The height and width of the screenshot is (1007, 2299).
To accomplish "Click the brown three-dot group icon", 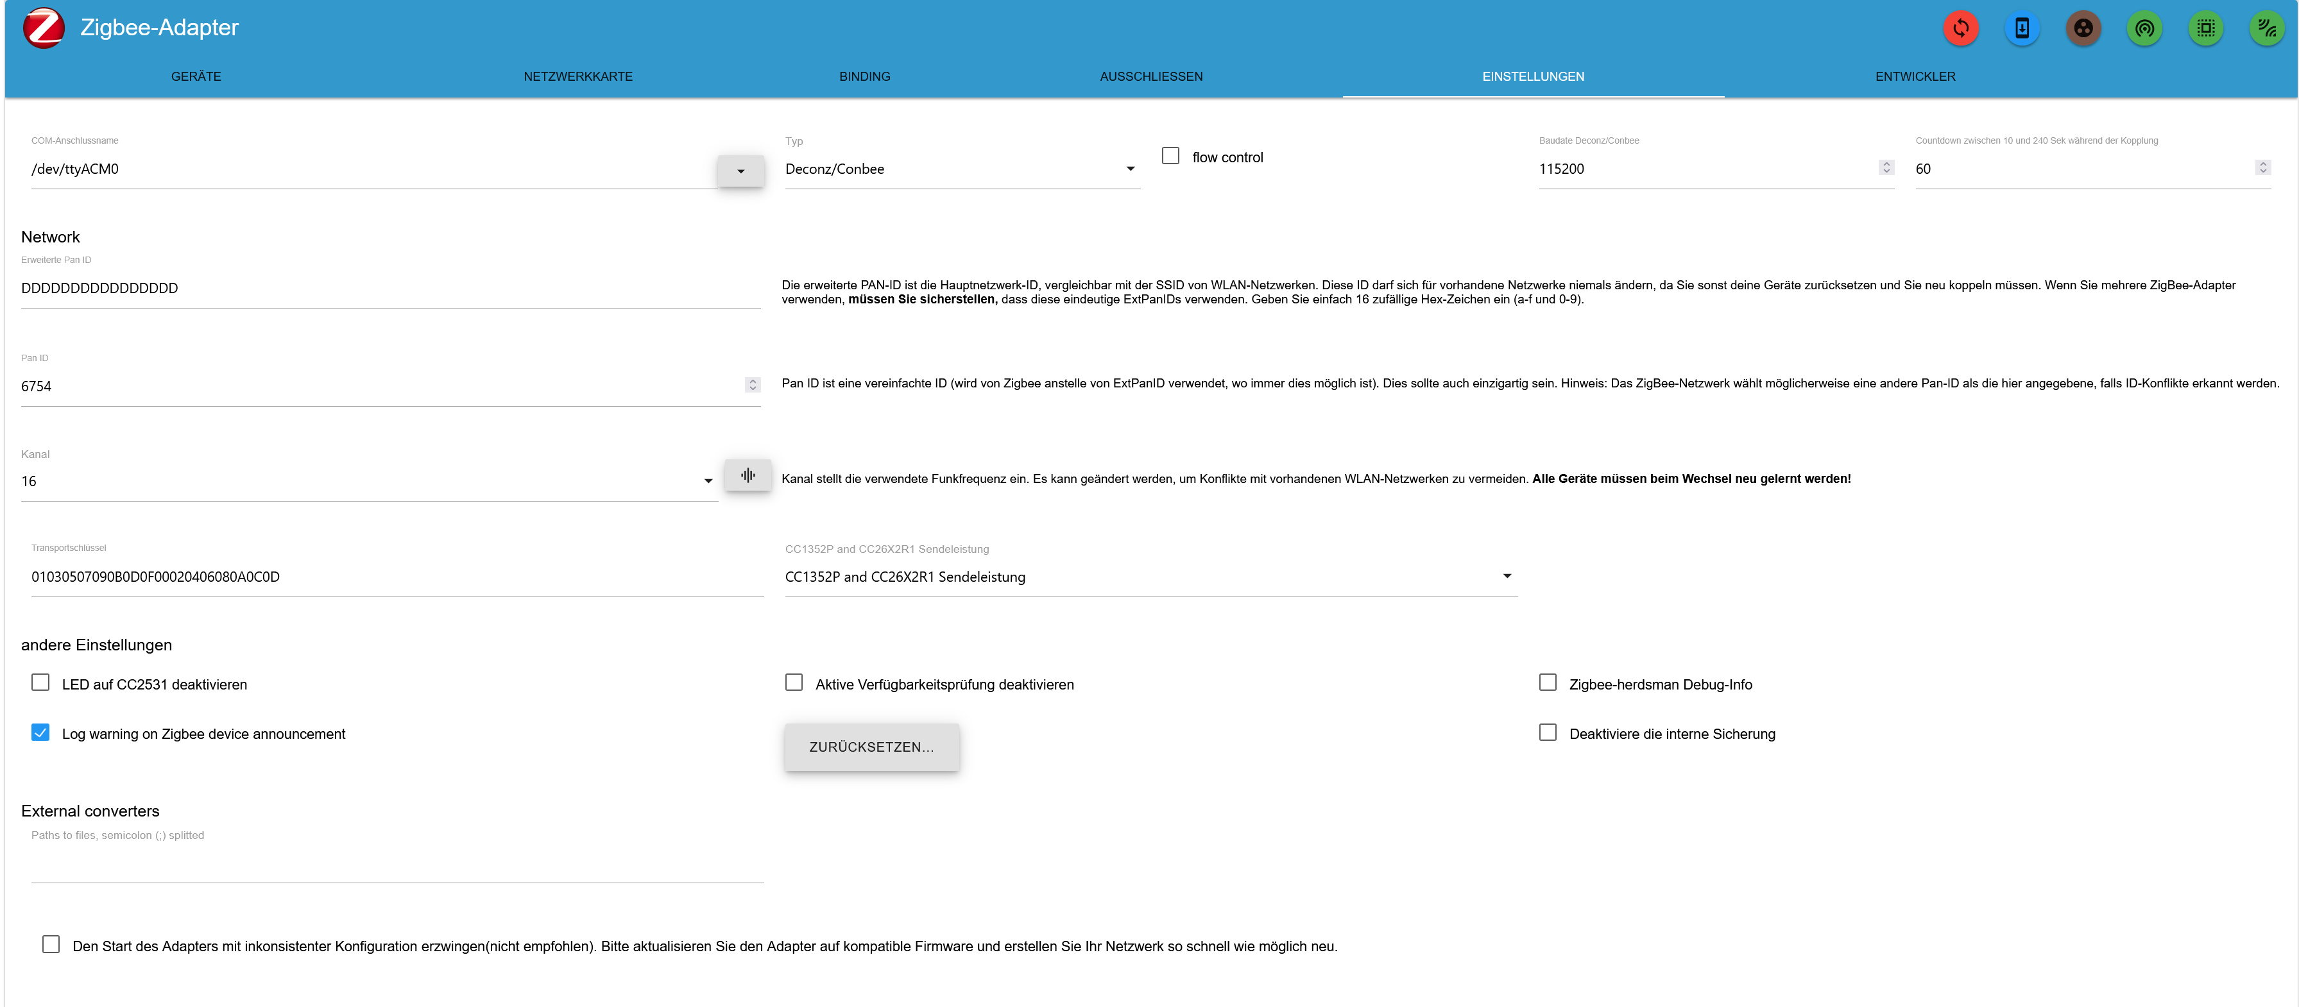I will tap(2083, 28).
